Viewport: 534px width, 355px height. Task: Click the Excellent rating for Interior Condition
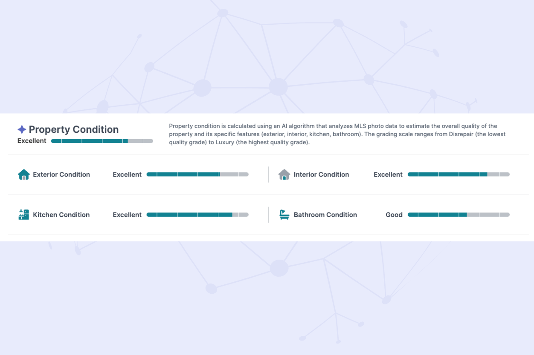click(388, 174)
